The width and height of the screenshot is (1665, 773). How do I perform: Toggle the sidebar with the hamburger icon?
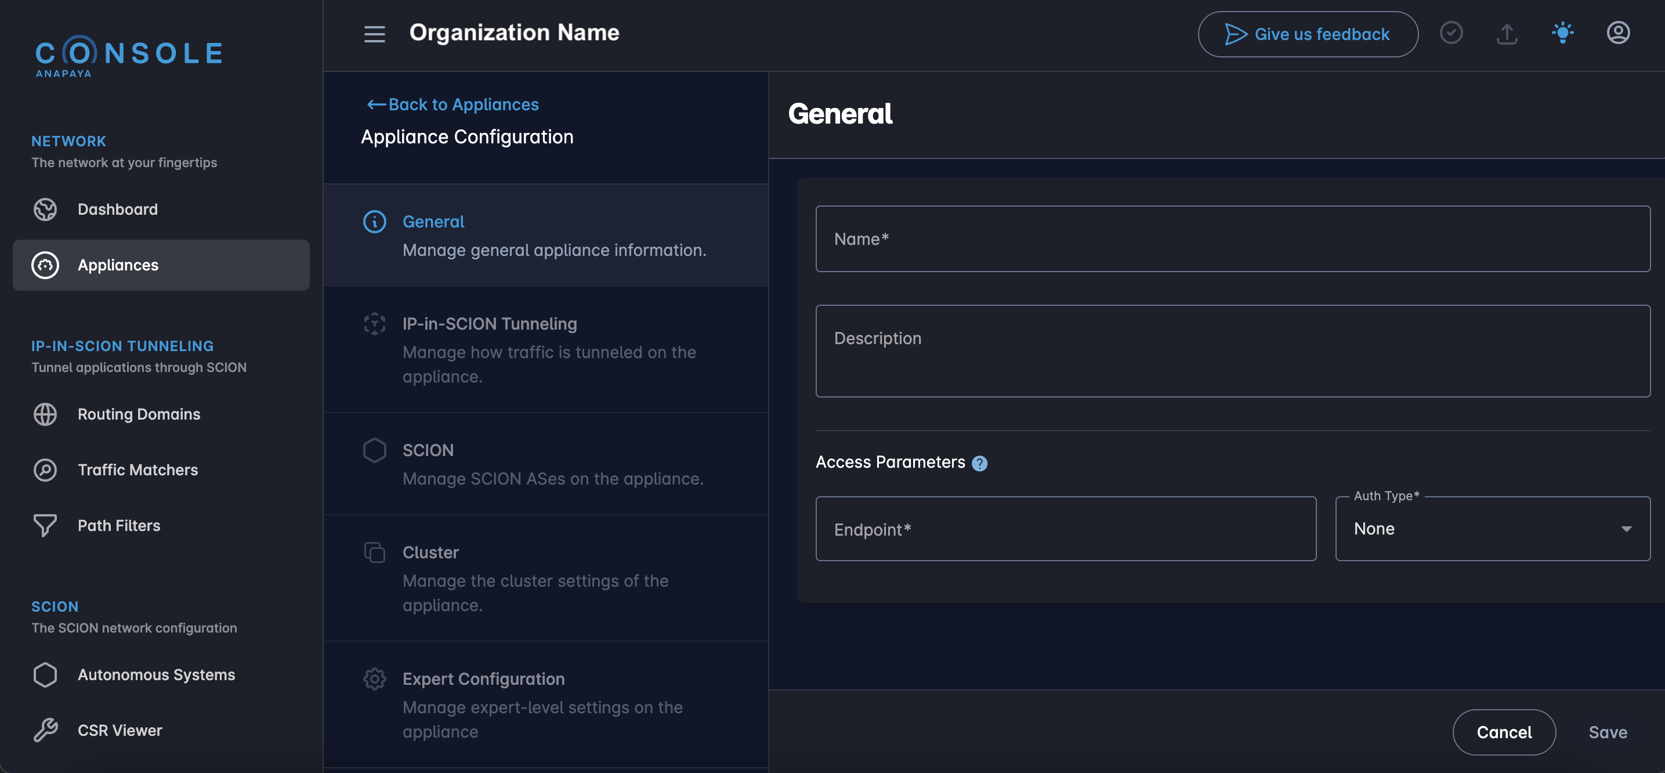point(374,34)
